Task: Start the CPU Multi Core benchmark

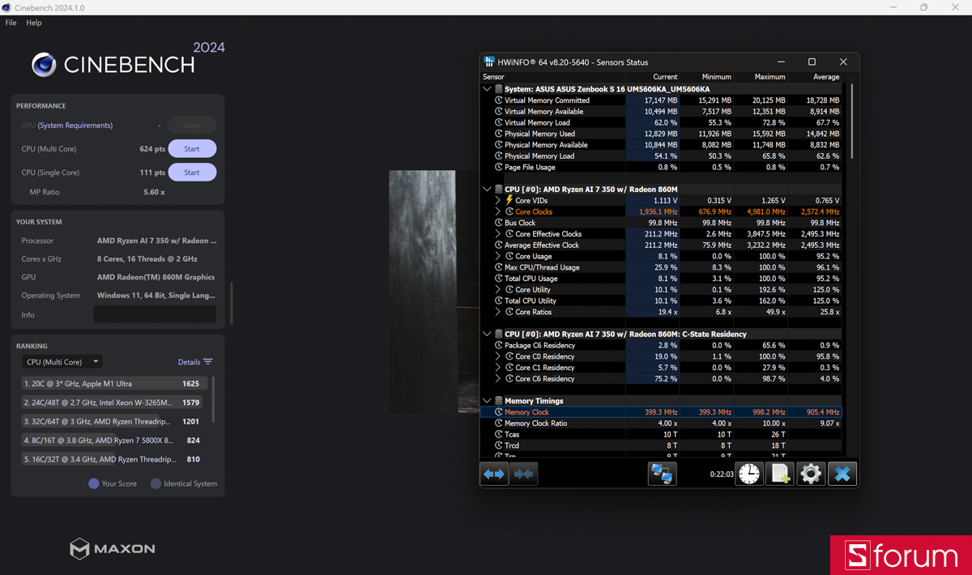Action: pyautogui.click(x=192, y=149)
